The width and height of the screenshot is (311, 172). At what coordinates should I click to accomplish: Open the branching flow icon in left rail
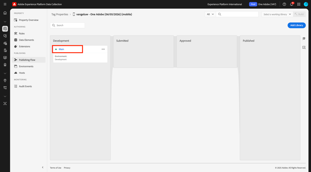click(5, 87)
